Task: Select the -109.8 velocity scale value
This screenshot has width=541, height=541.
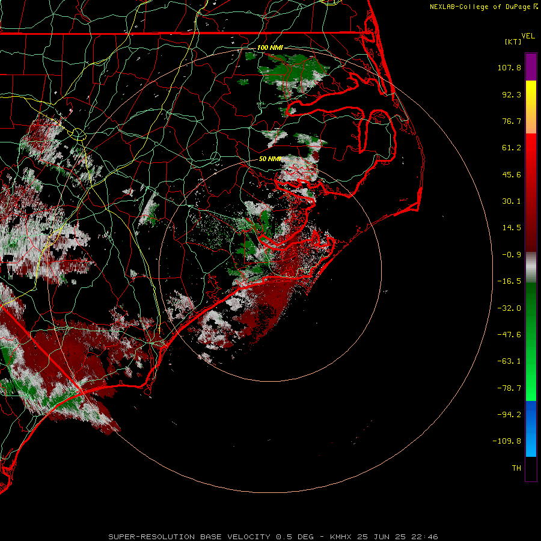Action: (507, 441)
